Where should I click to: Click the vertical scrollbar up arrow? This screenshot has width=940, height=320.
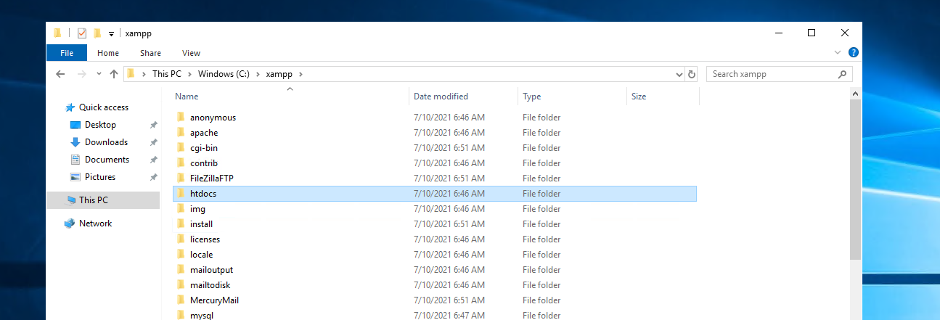pos(856,94)
